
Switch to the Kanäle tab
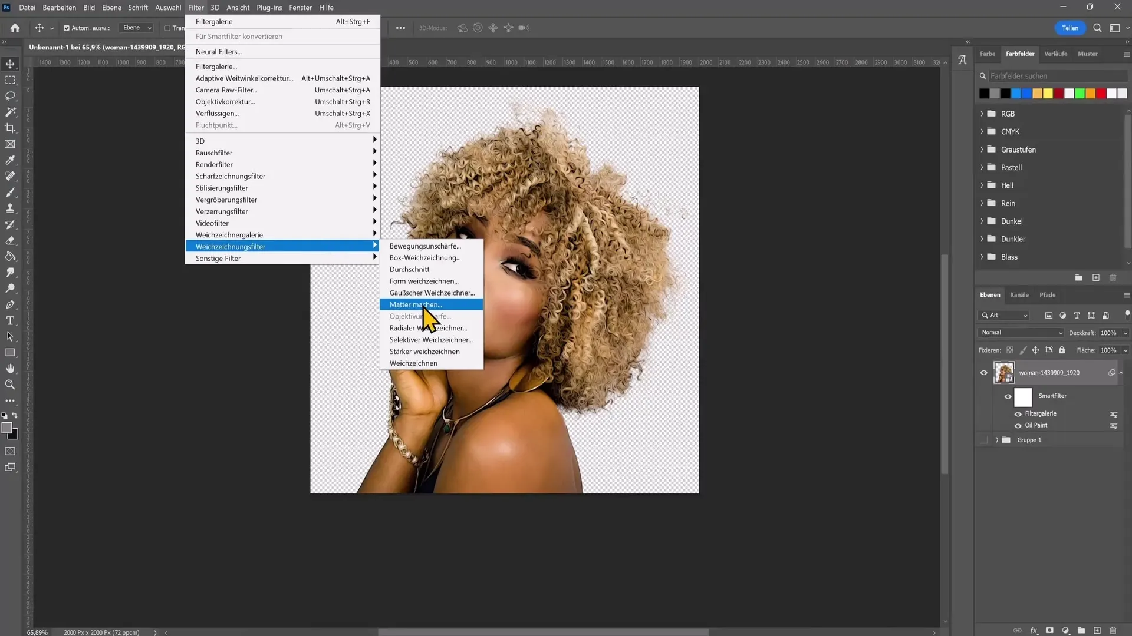click(1019, 295)
